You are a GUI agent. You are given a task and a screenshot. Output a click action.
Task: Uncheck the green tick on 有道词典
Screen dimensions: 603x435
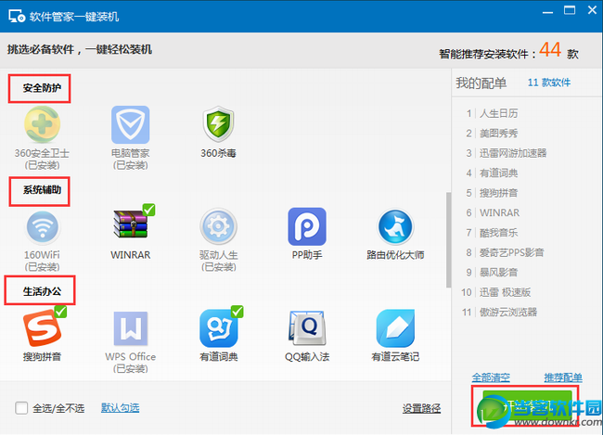tap(237, 312)
